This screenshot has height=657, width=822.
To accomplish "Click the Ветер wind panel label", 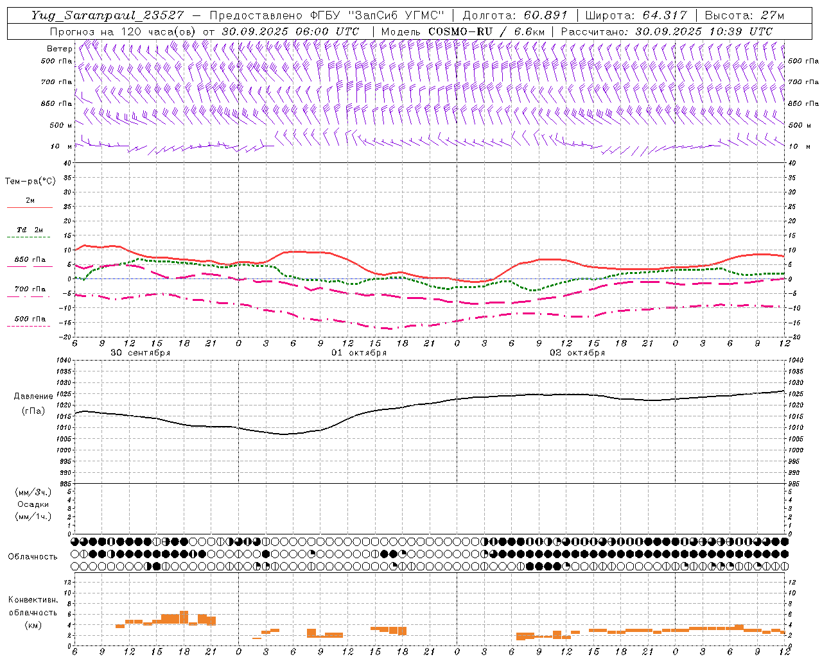I will 60,49.
